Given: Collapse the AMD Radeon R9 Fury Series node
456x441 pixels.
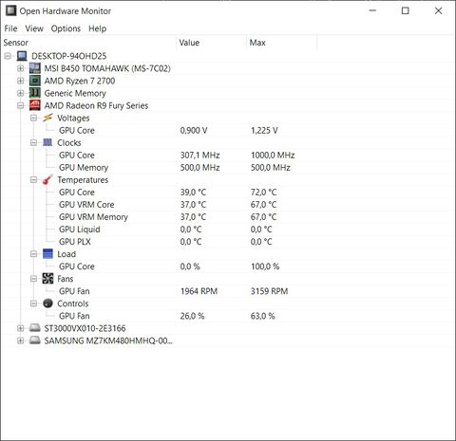Looking at the screenshot, I should [21, 105].
